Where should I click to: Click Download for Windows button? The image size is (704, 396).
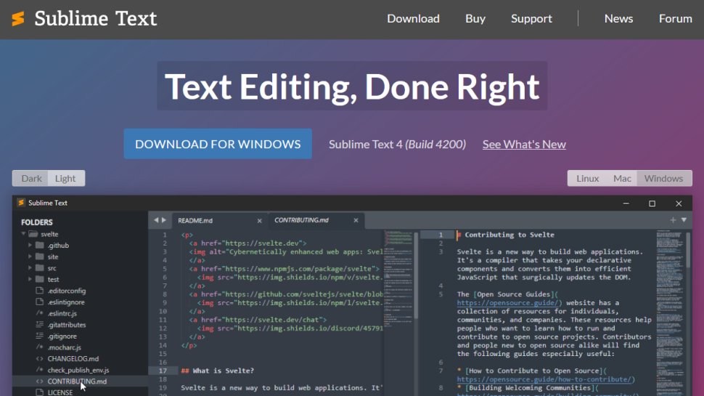[x=218, y=144]
